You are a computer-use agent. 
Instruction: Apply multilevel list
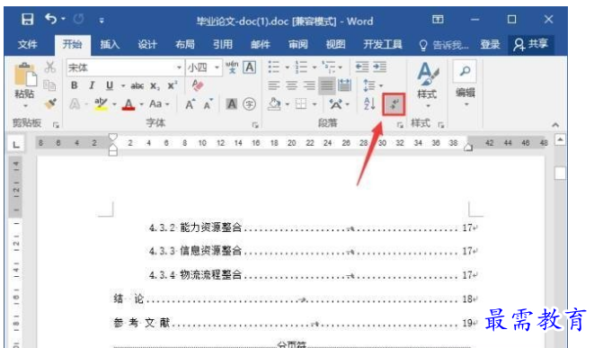click(x=328, y=67)
